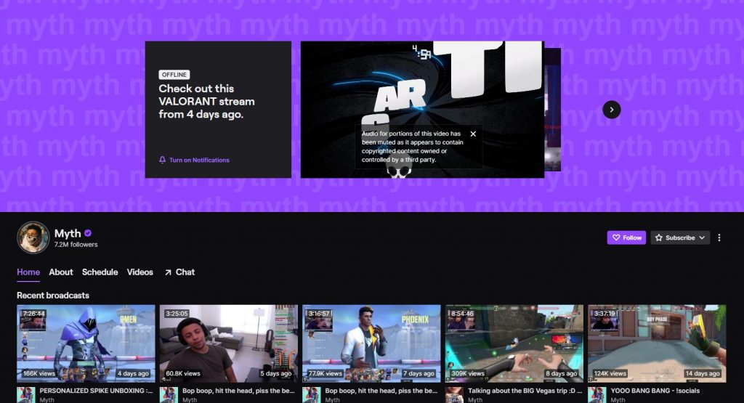Click game icon beside Talking about Vegas trip

[454, 395]
